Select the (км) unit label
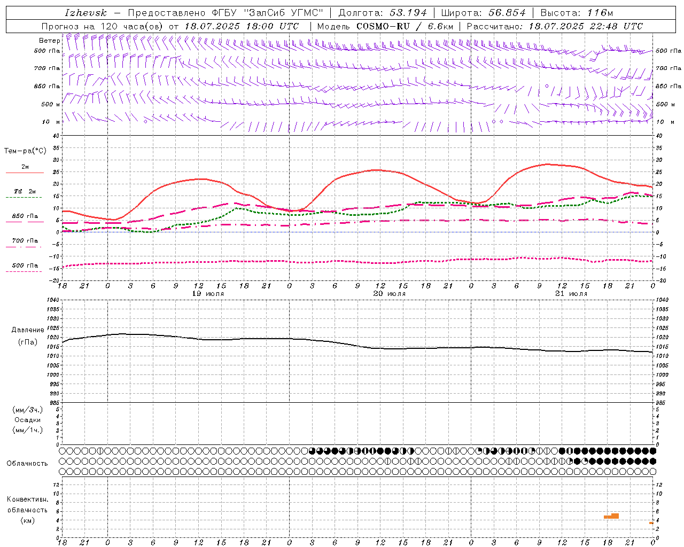Screen dimensions: 684x547 (28, 520)
